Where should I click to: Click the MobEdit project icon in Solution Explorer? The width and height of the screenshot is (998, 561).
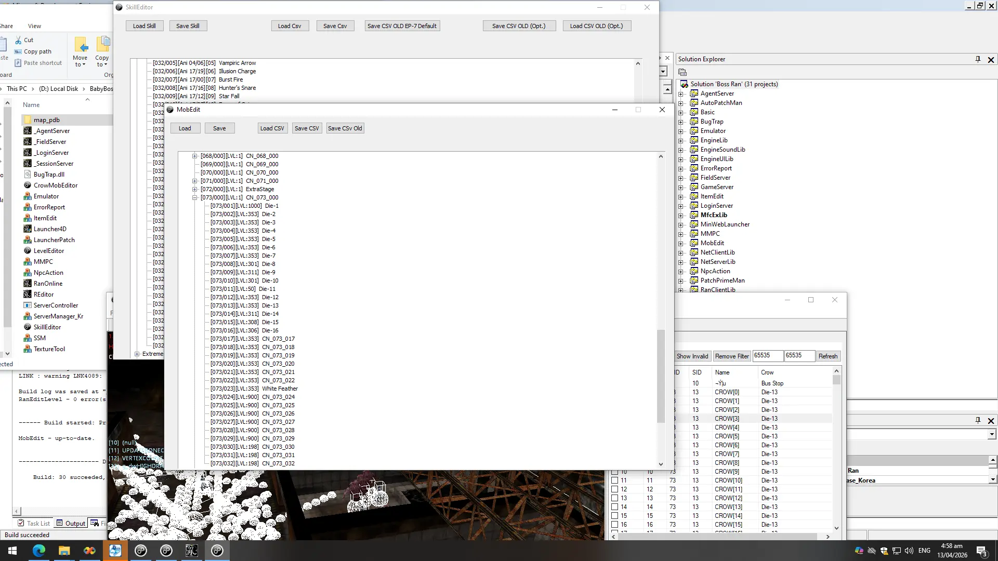click(694, 243)
